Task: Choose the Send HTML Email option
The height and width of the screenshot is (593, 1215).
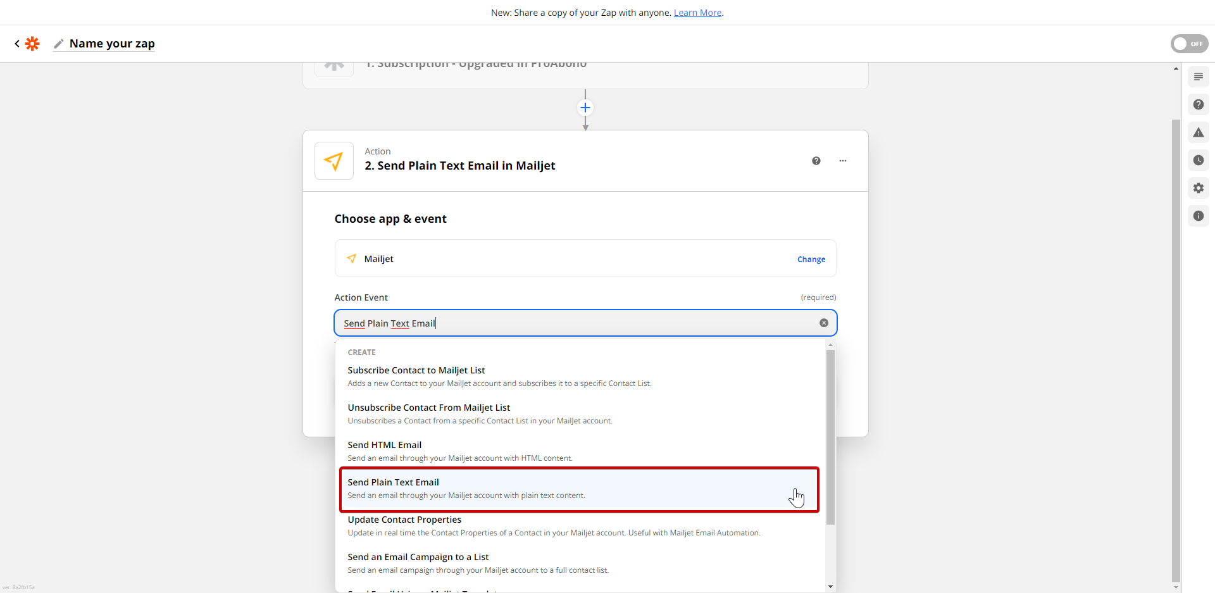Action: pos(579,451)
